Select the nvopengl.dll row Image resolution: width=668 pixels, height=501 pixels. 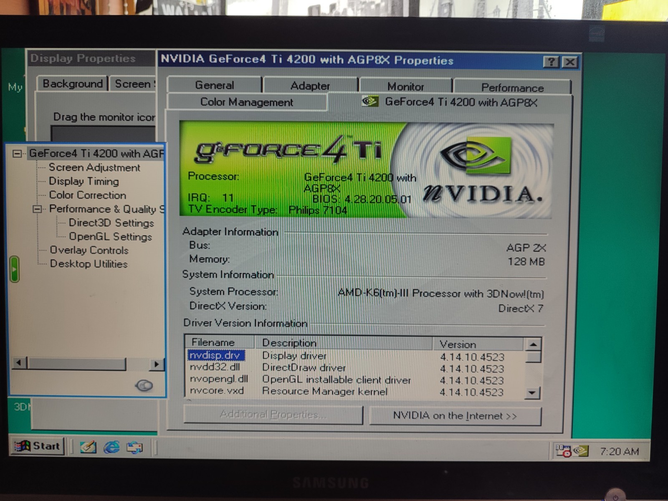tap(219, 379)
